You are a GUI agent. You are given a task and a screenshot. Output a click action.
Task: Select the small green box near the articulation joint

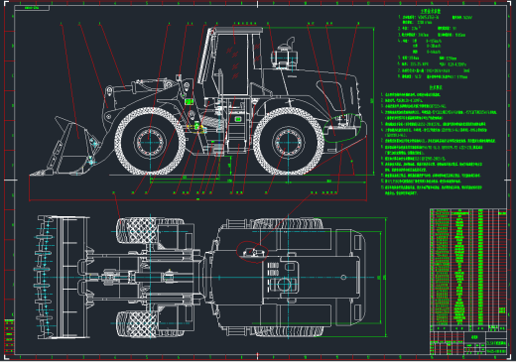189,101
